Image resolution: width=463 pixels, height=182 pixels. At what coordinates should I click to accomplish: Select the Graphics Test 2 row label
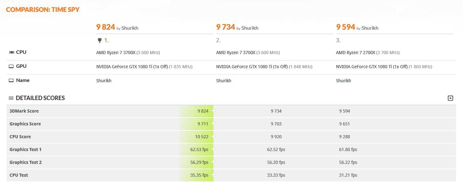pyautogui.click(x=25, y=162)
